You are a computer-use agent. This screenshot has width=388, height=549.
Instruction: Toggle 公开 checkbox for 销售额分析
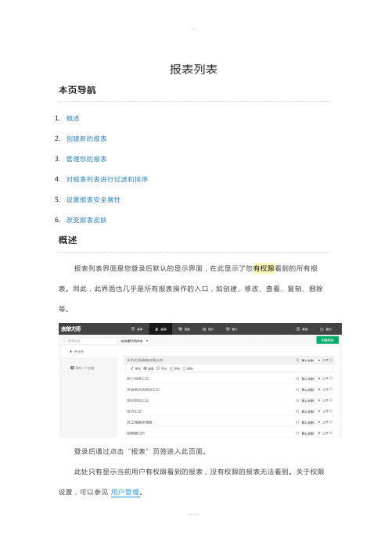[331, 432]
